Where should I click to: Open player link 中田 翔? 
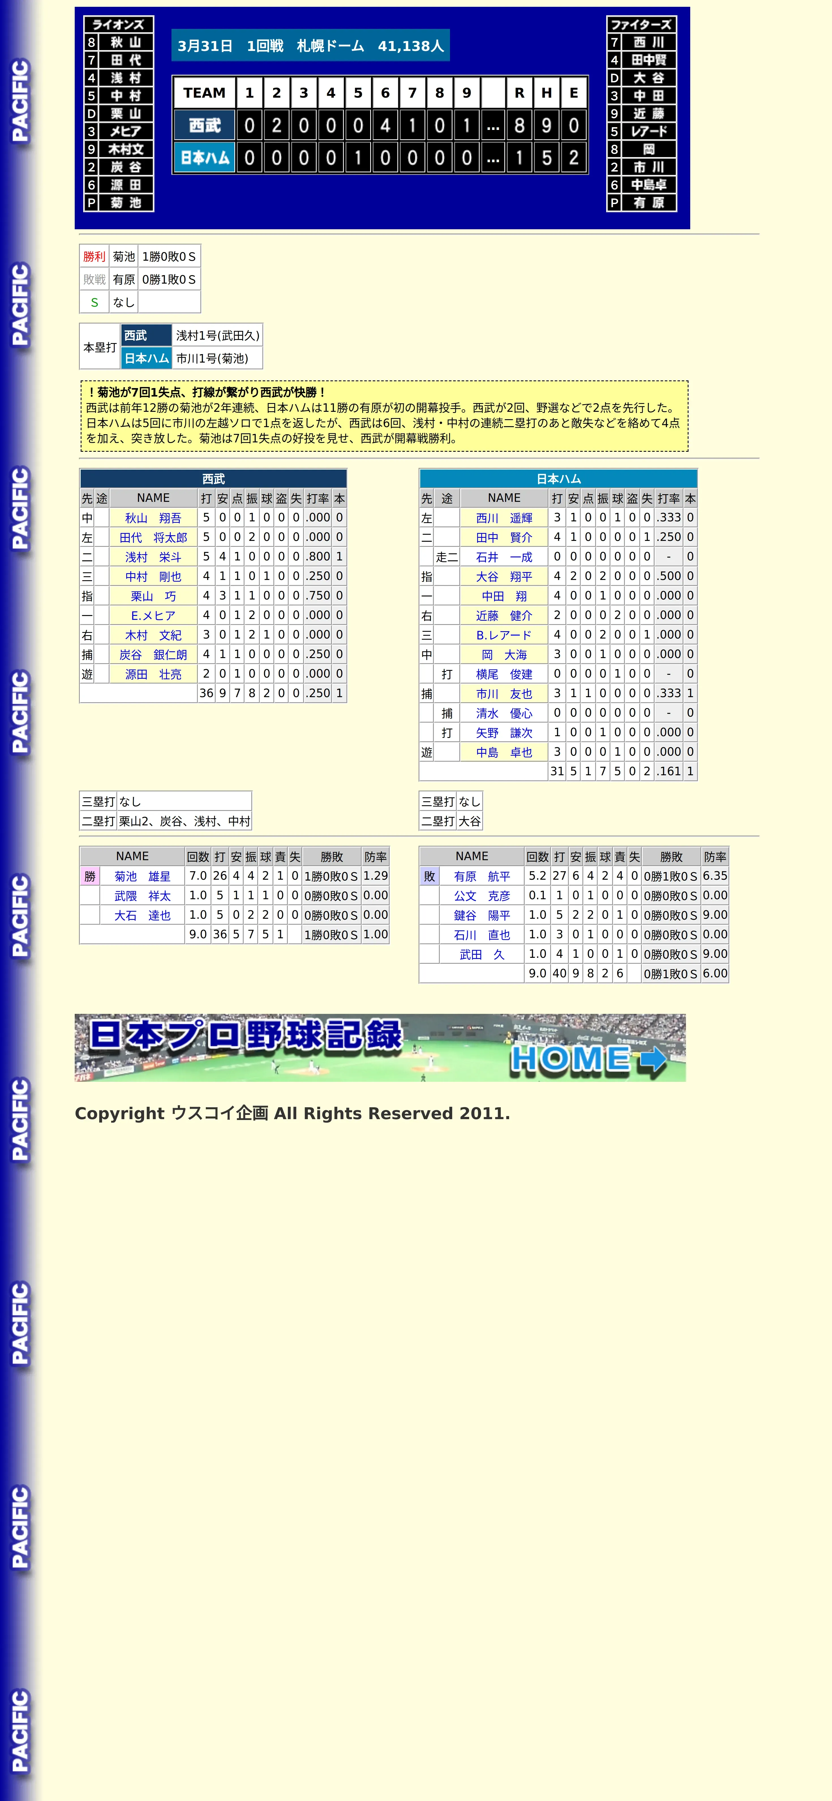(503, 596)
